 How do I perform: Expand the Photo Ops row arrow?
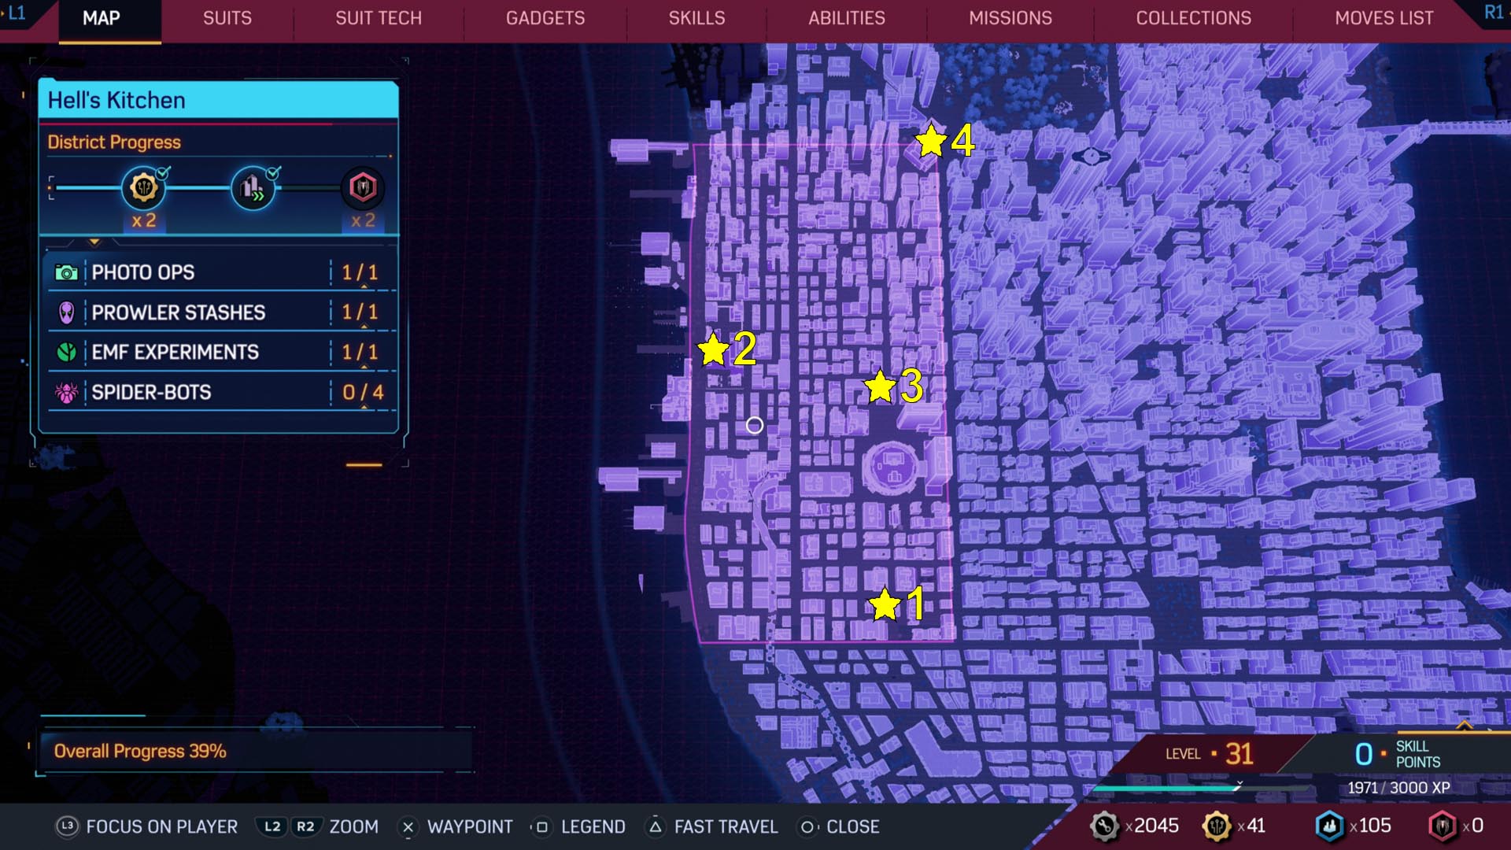[364, 287]
